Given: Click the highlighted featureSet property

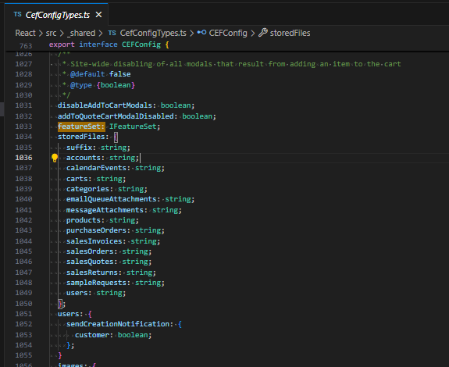Looking at the screenshot, I should 81,126.
